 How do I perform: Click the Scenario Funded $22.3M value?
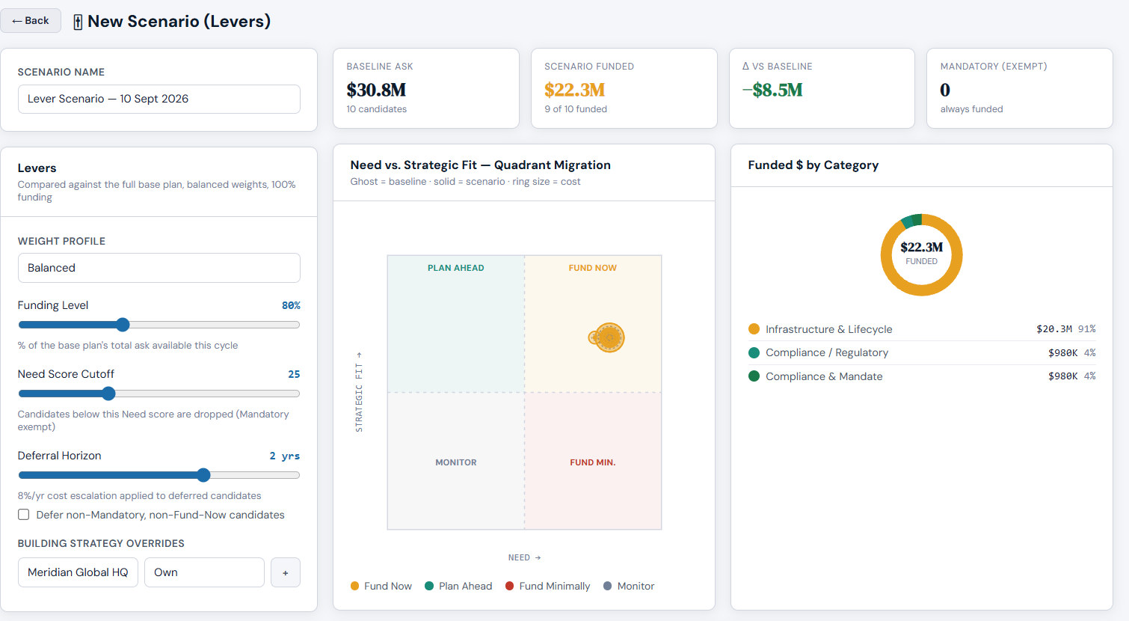click(574, 90)
